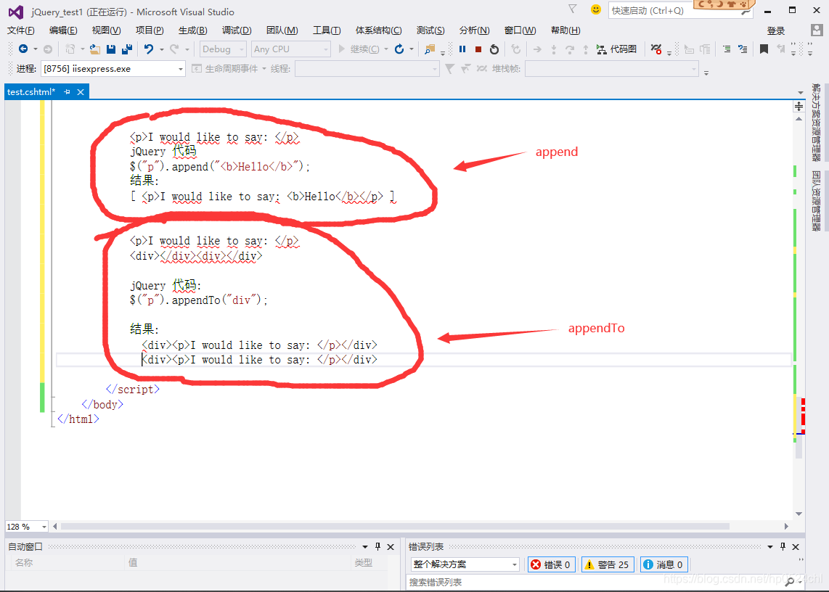Click the navigate backward arrow icon

pyautogui.click(x=23, y=49)
